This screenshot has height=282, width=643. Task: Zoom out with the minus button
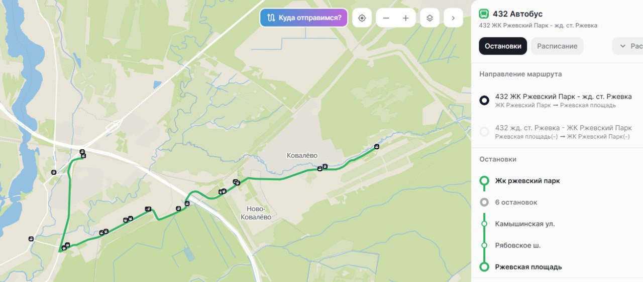tap(386, 18)
